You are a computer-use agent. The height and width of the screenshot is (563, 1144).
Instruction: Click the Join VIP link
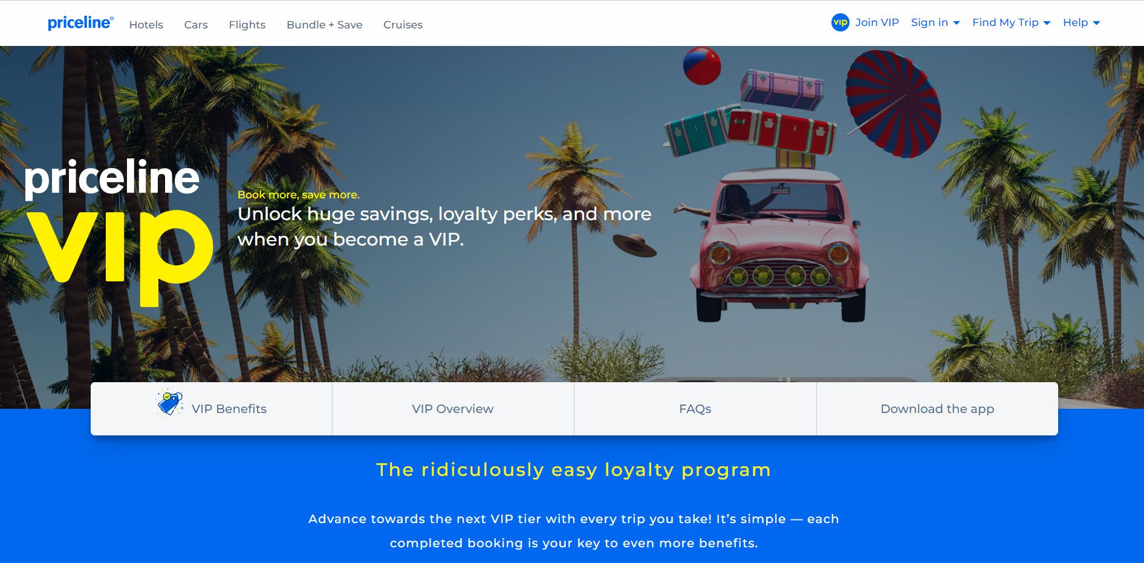click(877, 22)
